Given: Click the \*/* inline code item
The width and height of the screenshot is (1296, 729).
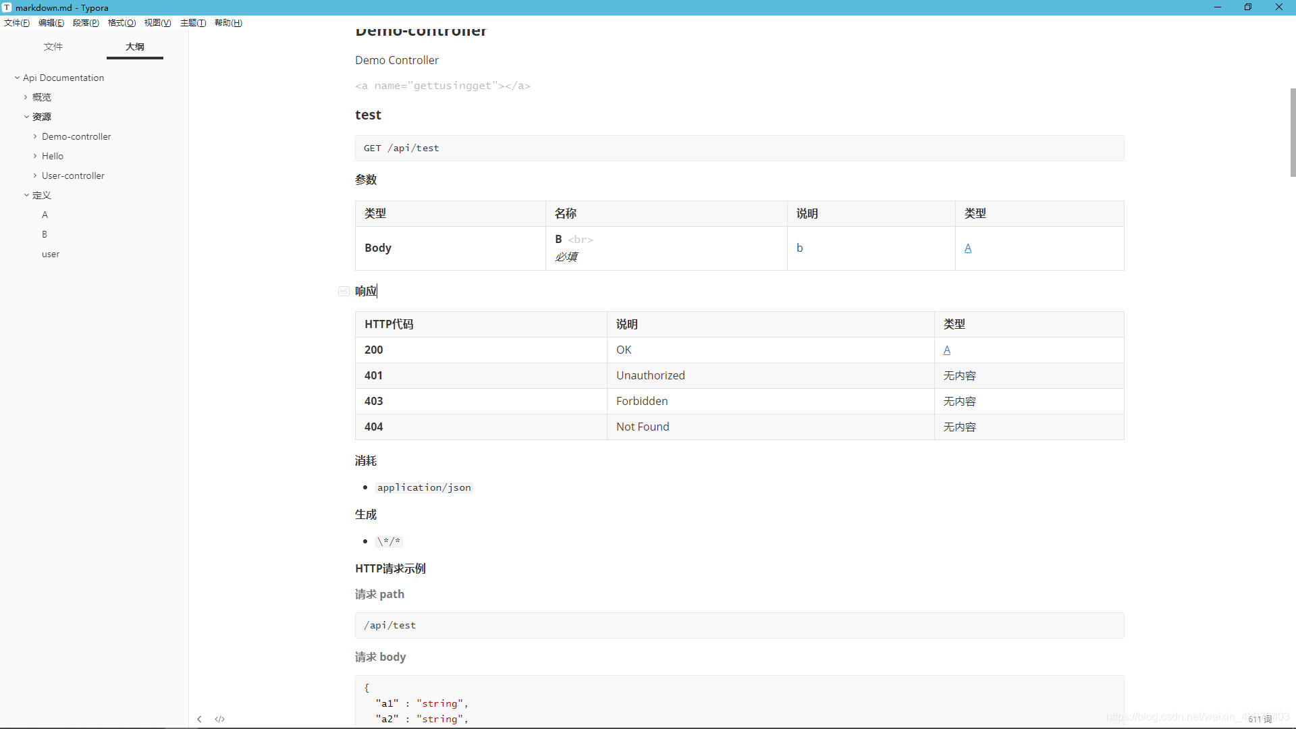Looking at the screenshot, I should tap(389, 541).
